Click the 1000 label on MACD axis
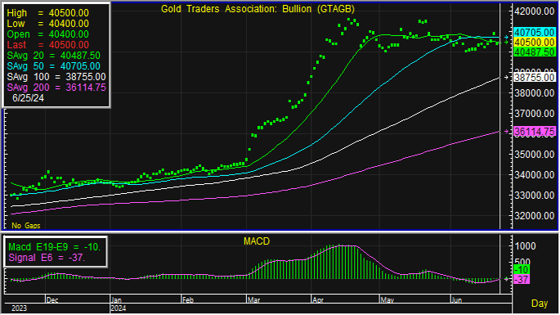560x315 pixels. [525, 246]
